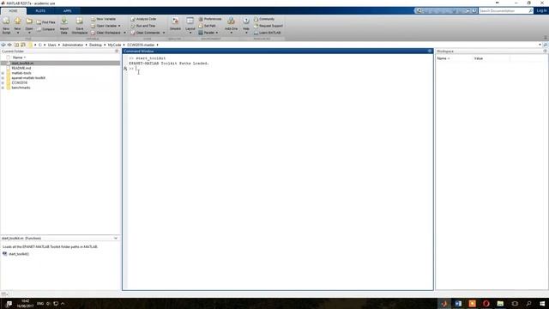Open Add-Ons
Screen dimensions: 549x309
coord(231,26)
